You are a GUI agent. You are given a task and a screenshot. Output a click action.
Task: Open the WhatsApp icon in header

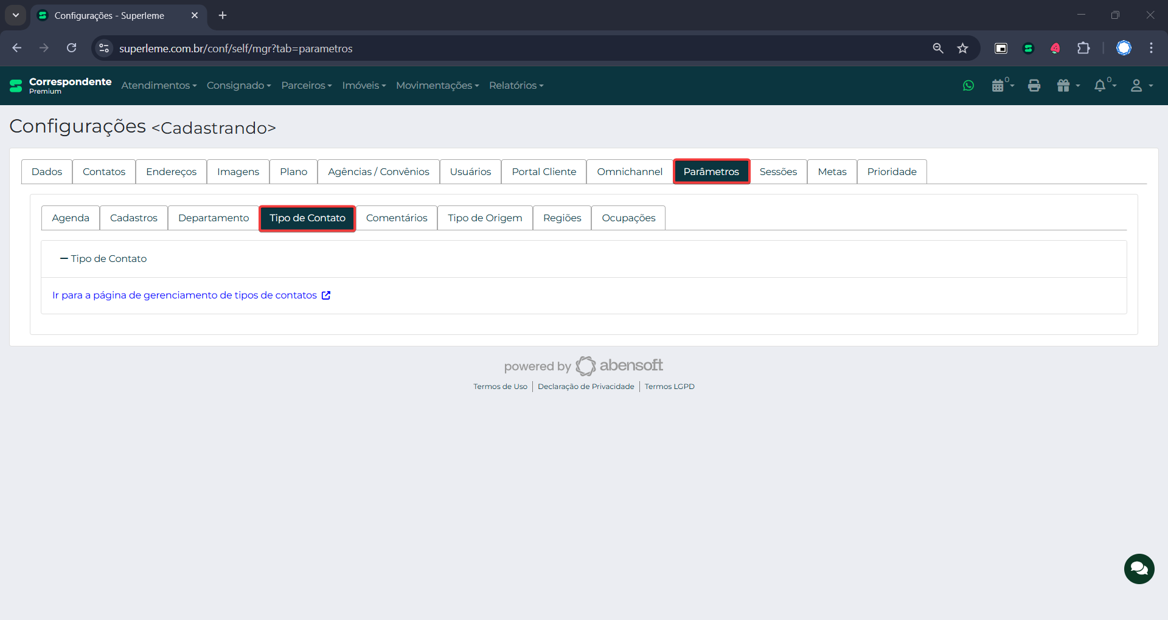(968, 86)
